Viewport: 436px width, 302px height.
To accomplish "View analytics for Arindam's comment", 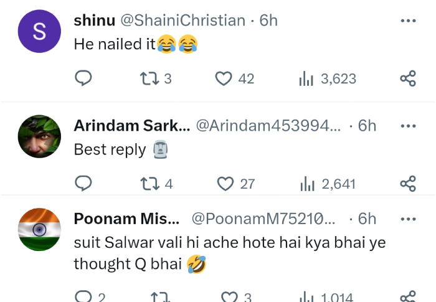I will (x=308, y=184).
